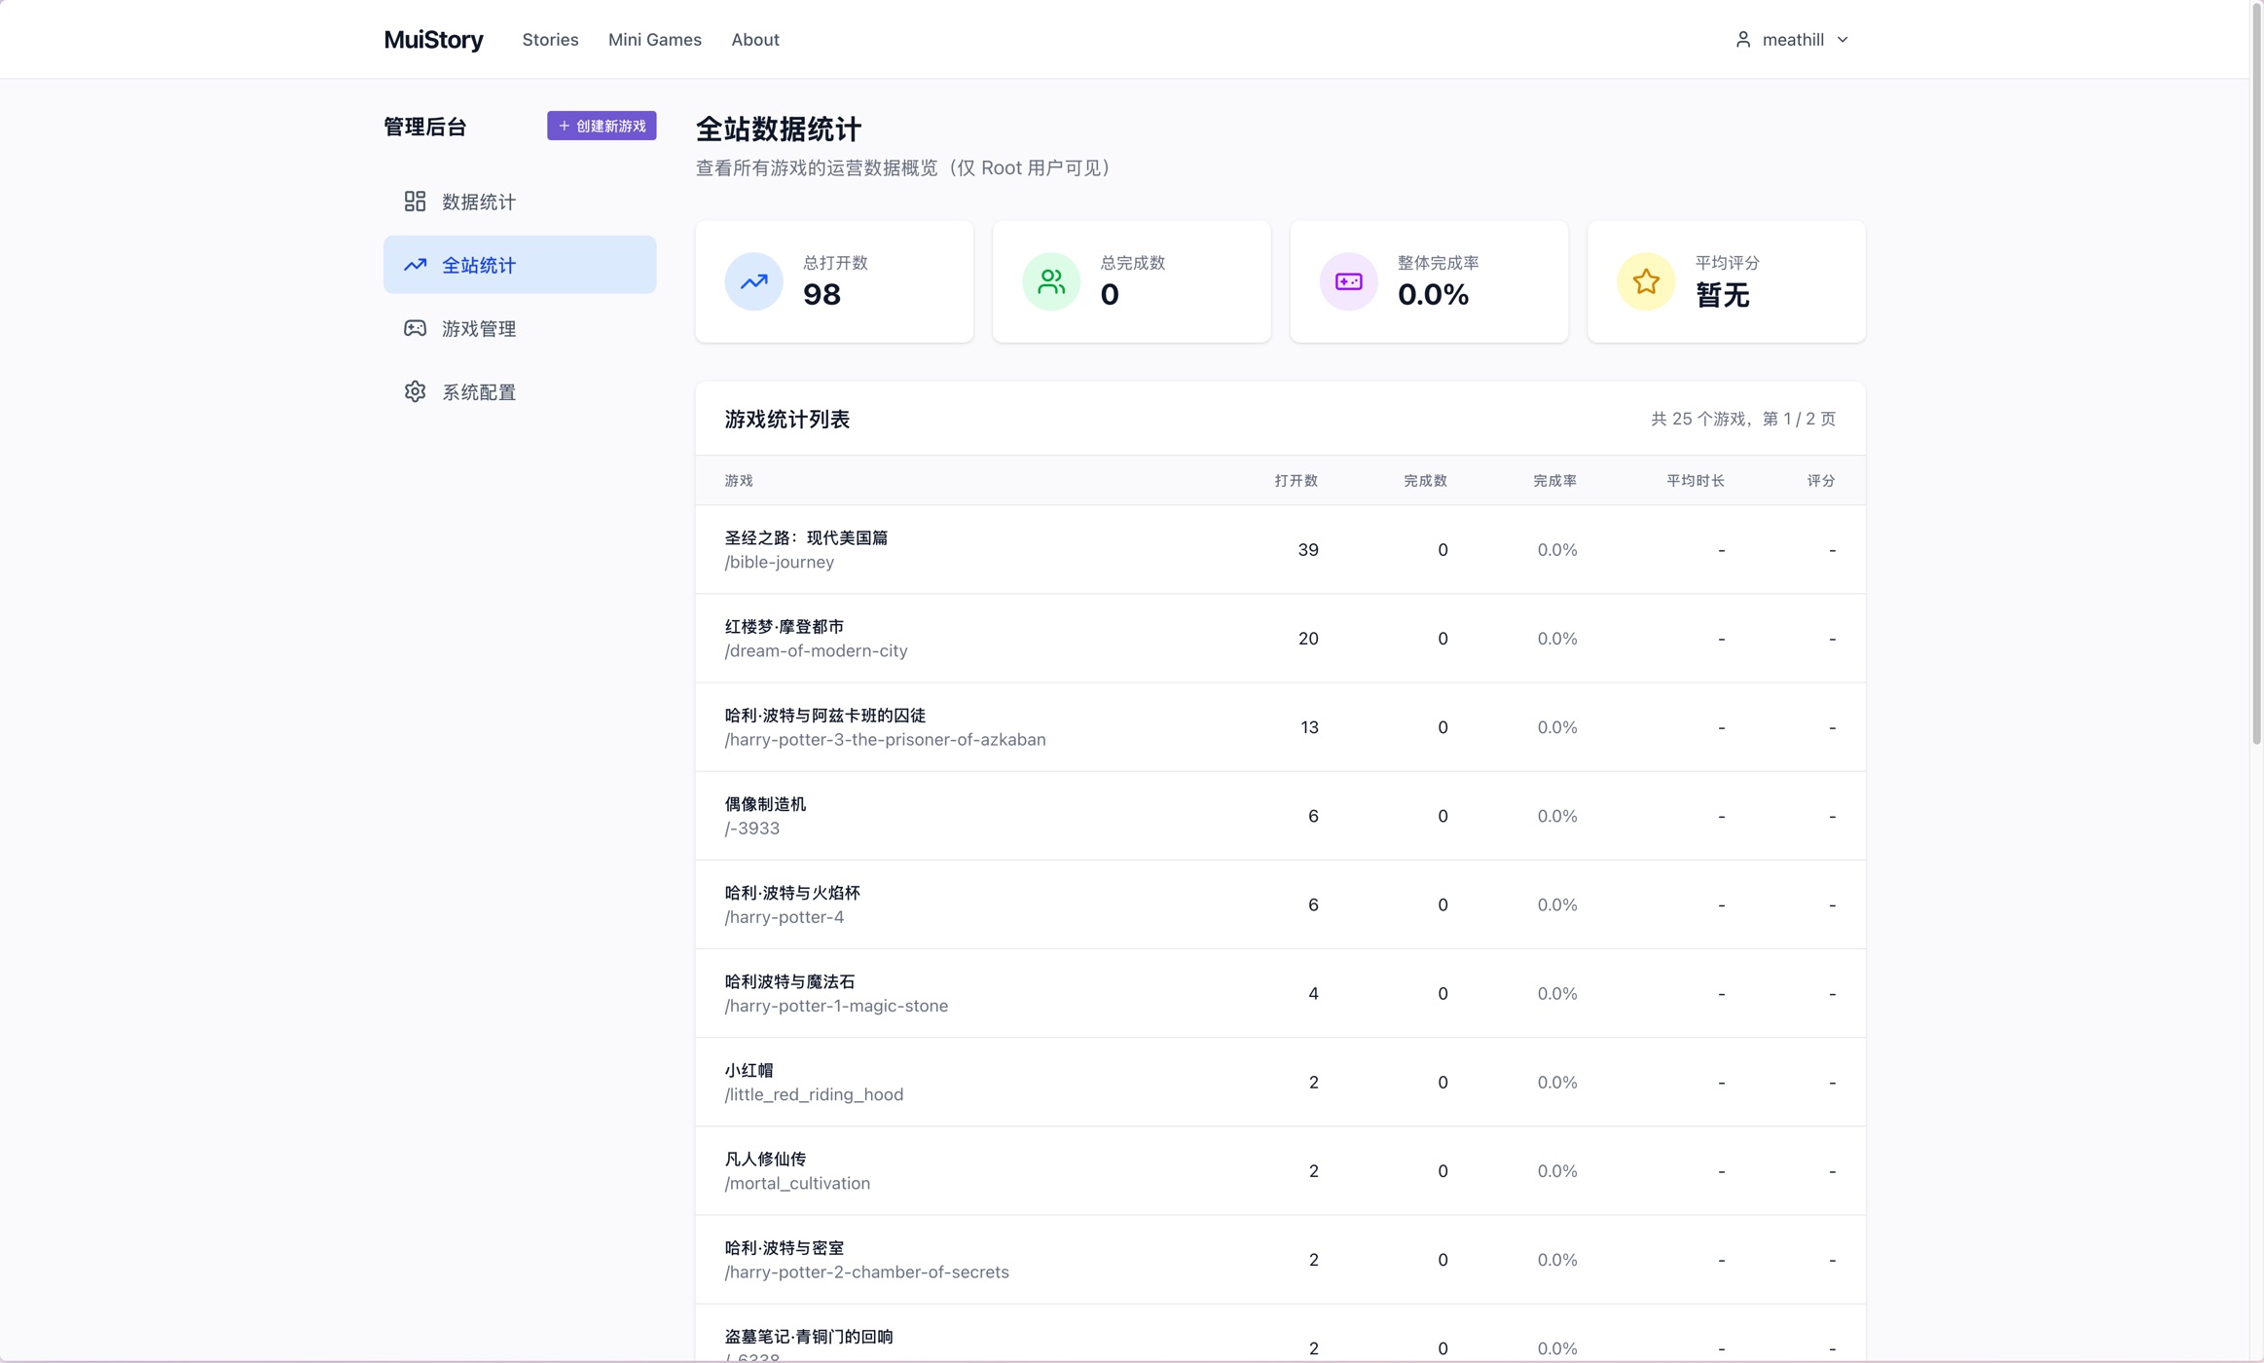The height and width of the screenshot is (1363, 2264).
Task: Open 红楼梦·摩登都市 game entry
Action: (x=784, y=627)
